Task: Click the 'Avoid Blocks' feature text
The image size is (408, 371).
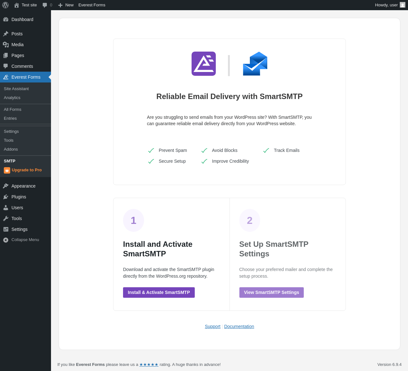Action: tap(225, 150)
